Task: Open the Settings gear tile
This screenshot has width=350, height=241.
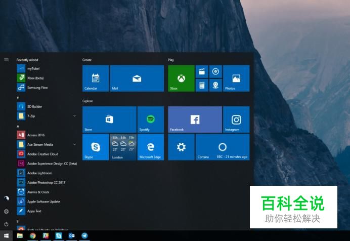Action: pos(181,147)
